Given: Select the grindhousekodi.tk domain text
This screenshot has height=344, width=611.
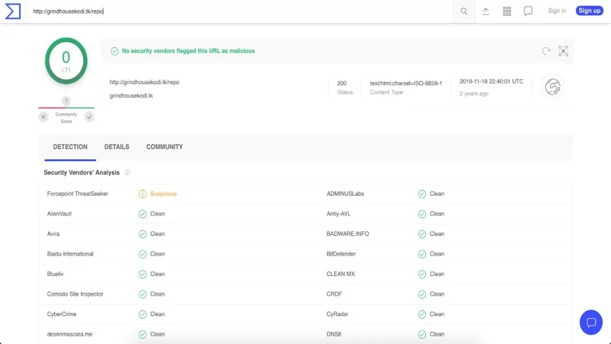Looking at the screenshot, I should tap(131, 96).
